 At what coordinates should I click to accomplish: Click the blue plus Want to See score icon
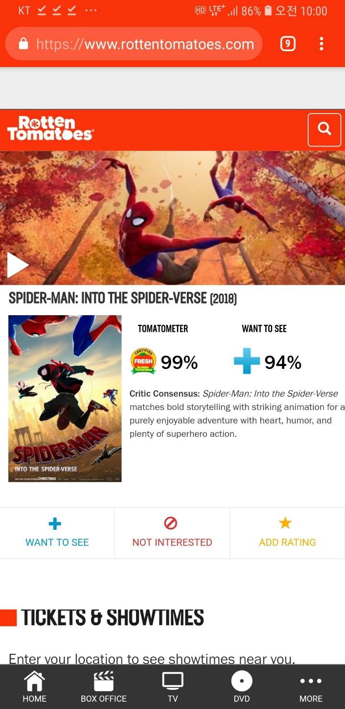tap(247, 361)
